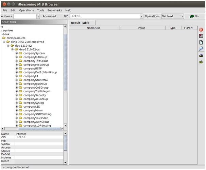This screenshot has height=170, width=206.
Task: Click the iReasoning app icon in title bar
Action: 3,4
